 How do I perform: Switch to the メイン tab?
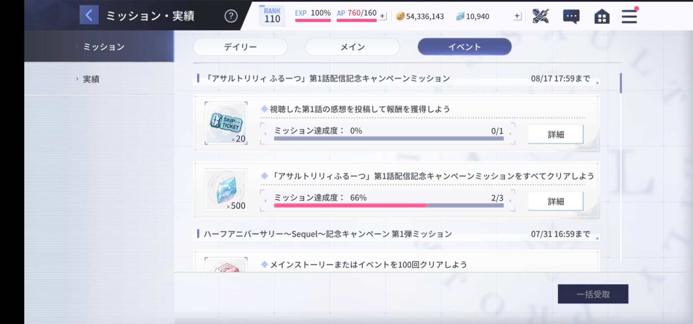tap(352, 47)
